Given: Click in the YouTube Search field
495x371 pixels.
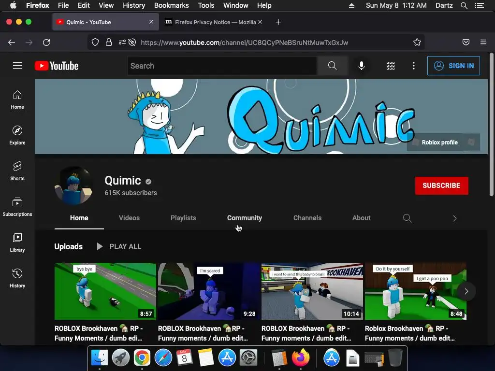Looking at the screenshot, I should pyautogui.click(x=222, y=66).
